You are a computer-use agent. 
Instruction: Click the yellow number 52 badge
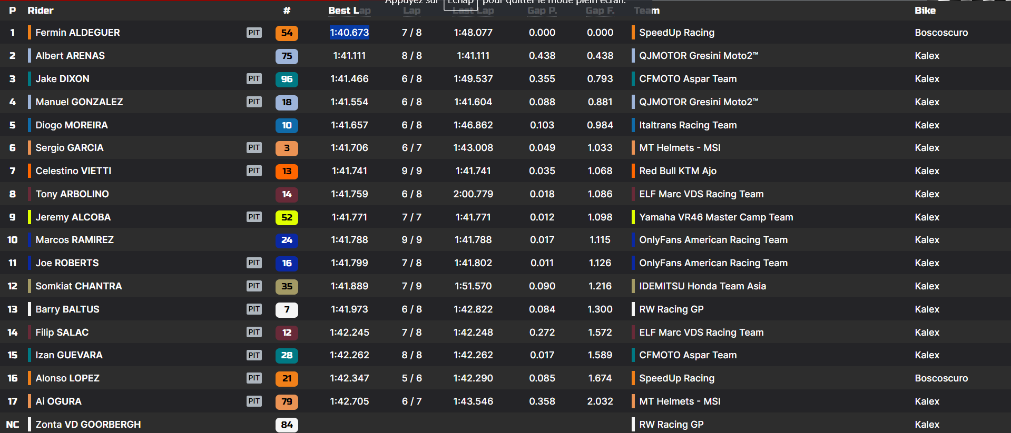point(287,218)
